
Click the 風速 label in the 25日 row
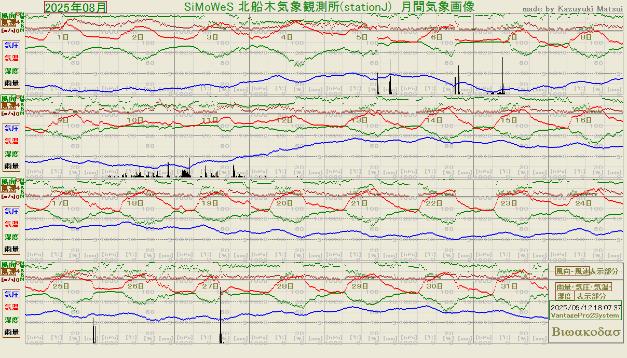click(8, 272)
